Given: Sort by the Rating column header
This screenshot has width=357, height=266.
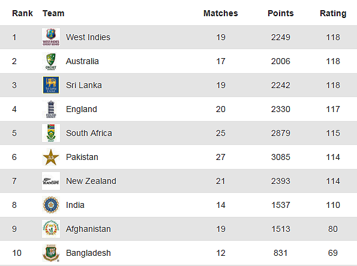Looking at the screenshot, I should pyautogui.click(x=333, y=13).
